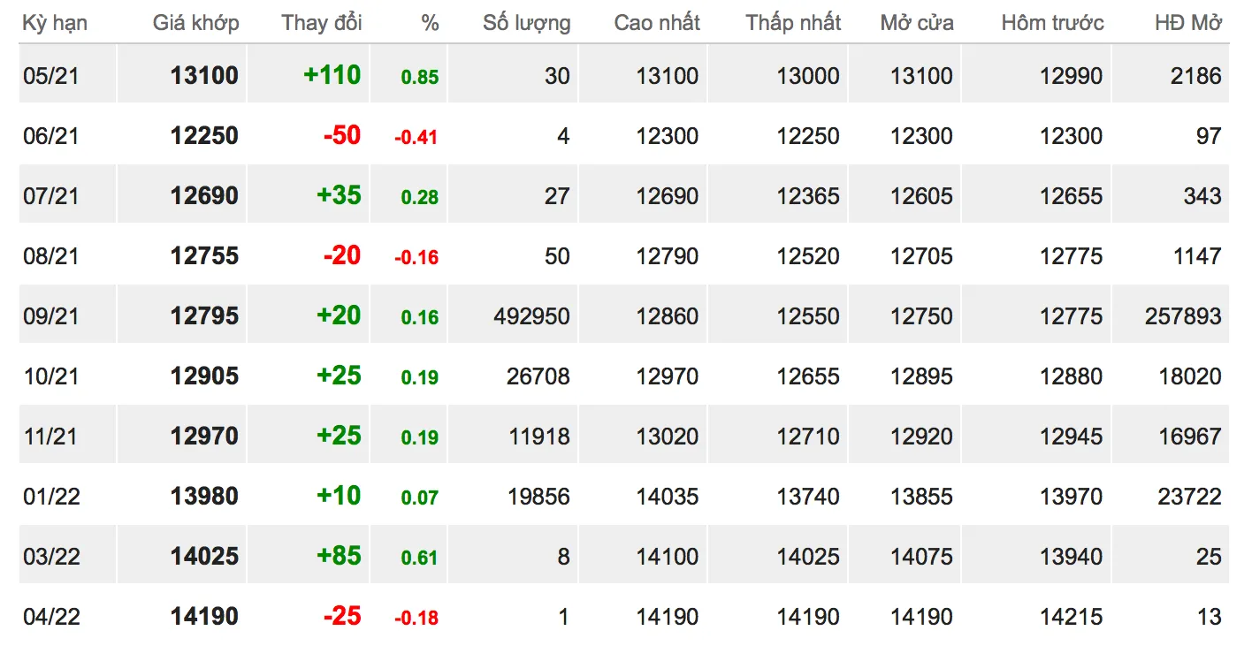This screenshot has width=1252, height=661.
Task: Click the 0.61 percent value
Action: (420, 558)
